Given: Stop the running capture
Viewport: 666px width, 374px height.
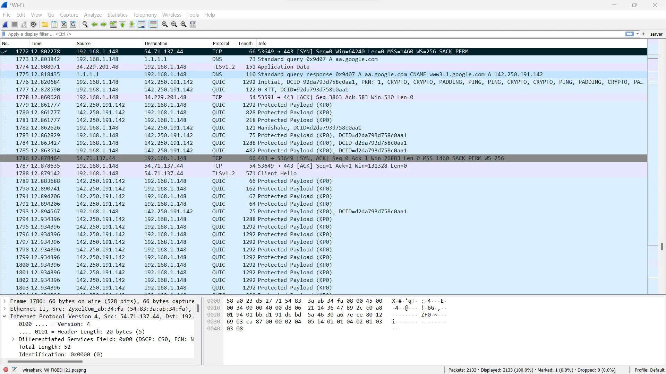Looking at the screenshot, I should [x=15, y=24].
